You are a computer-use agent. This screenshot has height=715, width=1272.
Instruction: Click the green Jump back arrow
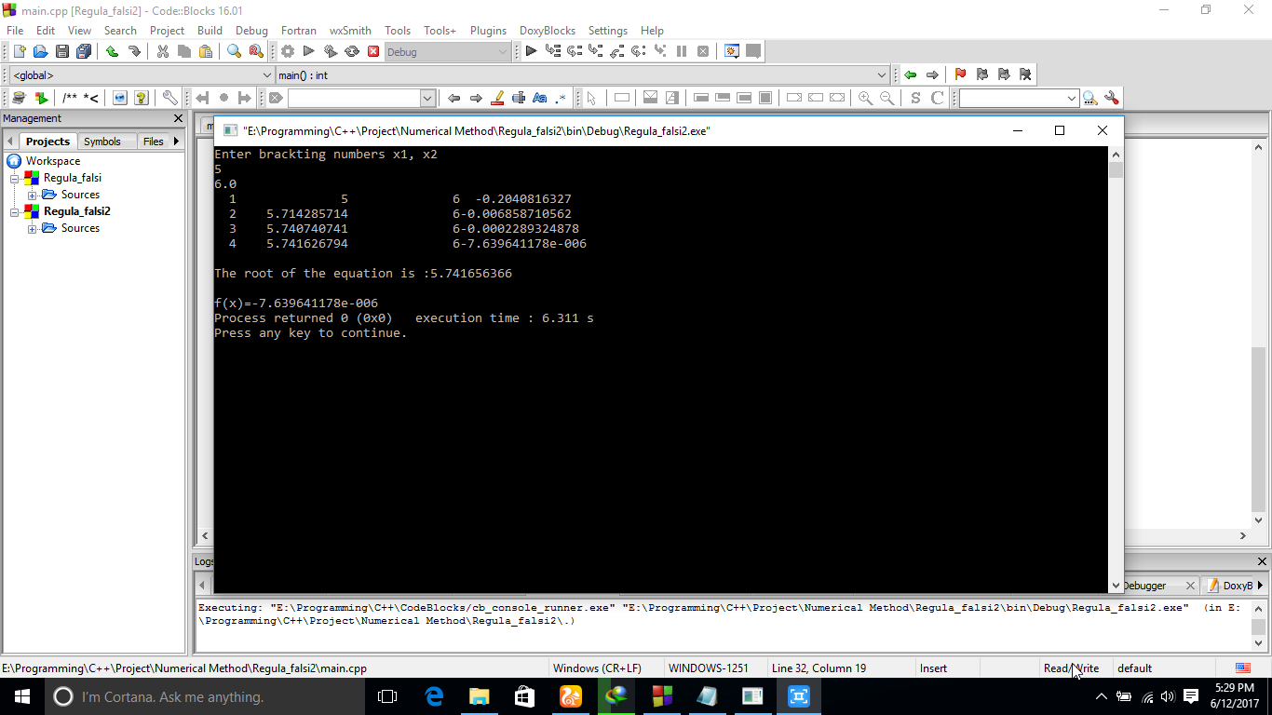(910, 74)
